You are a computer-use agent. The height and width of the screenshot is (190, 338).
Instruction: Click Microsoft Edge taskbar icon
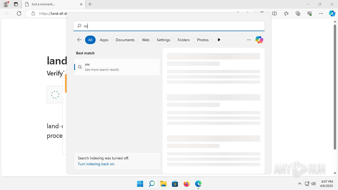(198, 184)
